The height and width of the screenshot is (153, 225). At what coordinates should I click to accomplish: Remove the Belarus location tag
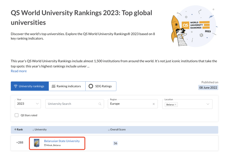(175, 105)
